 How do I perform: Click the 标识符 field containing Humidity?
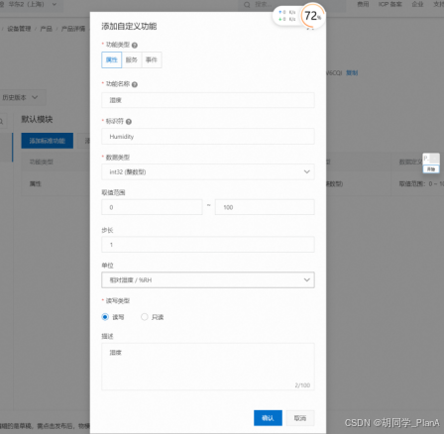(x=208, y=137)
